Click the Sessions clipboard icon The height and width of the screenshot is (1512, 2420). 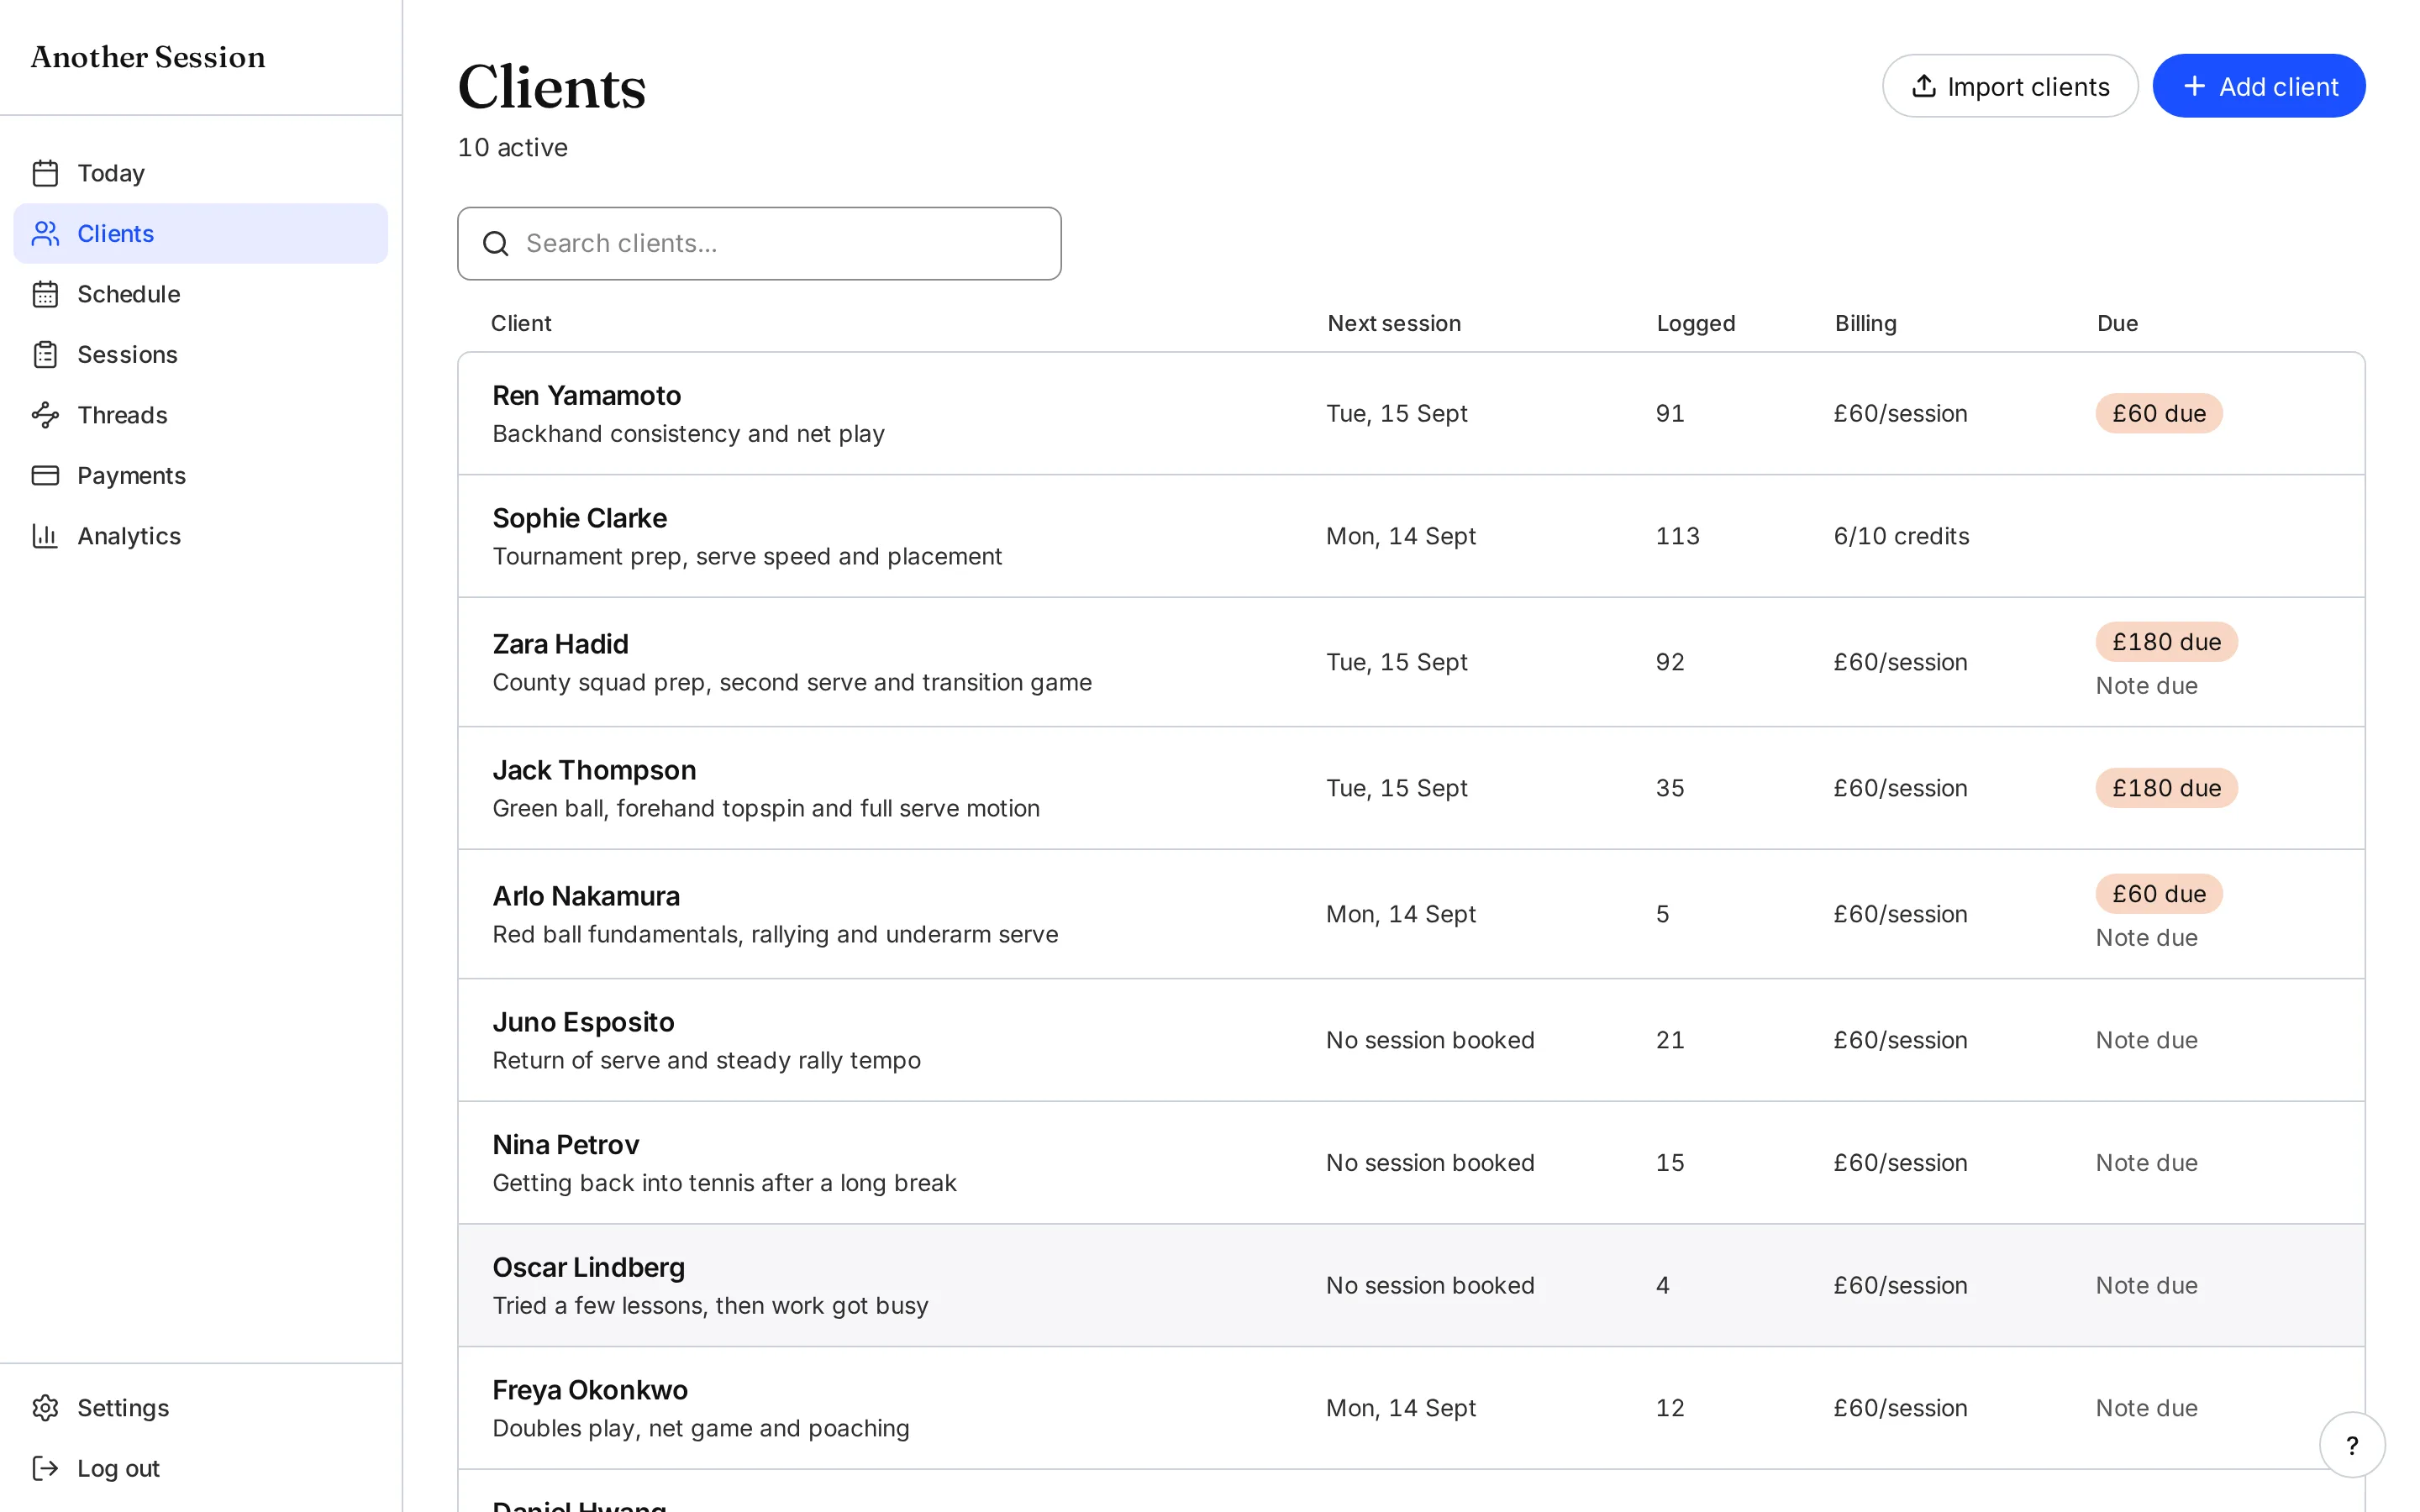45,355
